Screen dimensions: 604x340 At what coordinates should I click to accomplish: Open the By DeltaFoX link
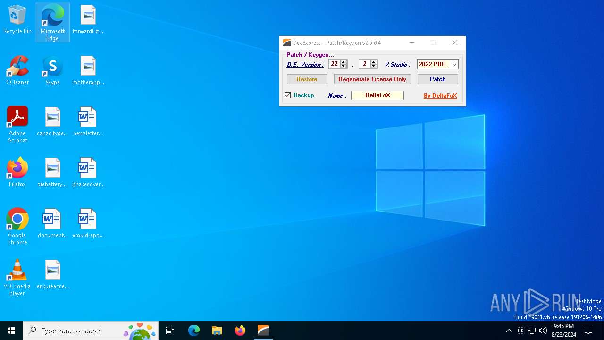point(440,96)
